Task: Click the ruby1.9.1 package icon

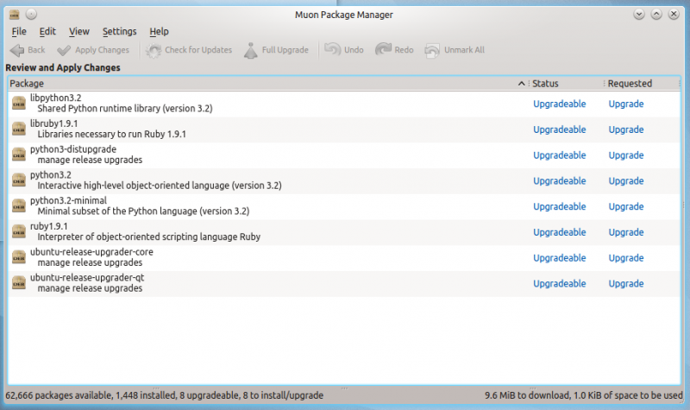Action: tap(18, 231)
